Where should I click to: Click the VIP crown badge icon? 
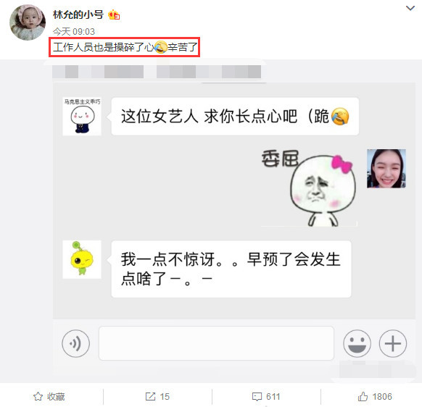point(114,14)
